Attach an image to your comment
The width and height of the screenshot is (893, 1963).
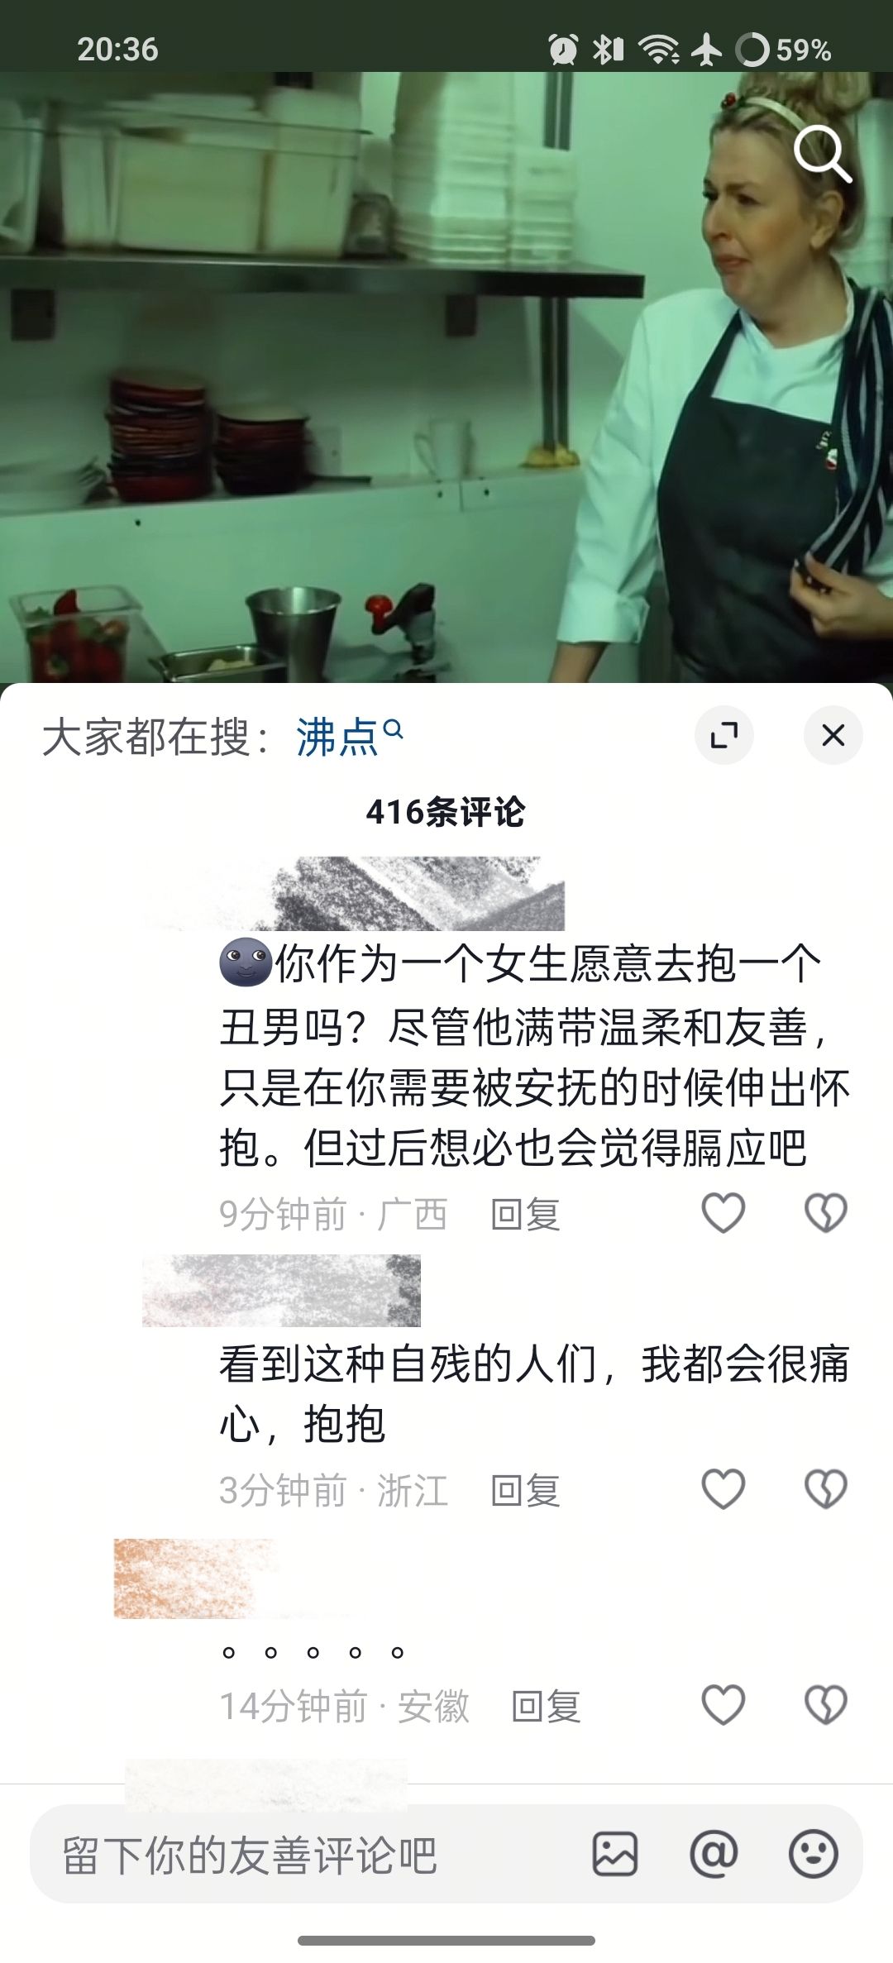coord(615,1854)
